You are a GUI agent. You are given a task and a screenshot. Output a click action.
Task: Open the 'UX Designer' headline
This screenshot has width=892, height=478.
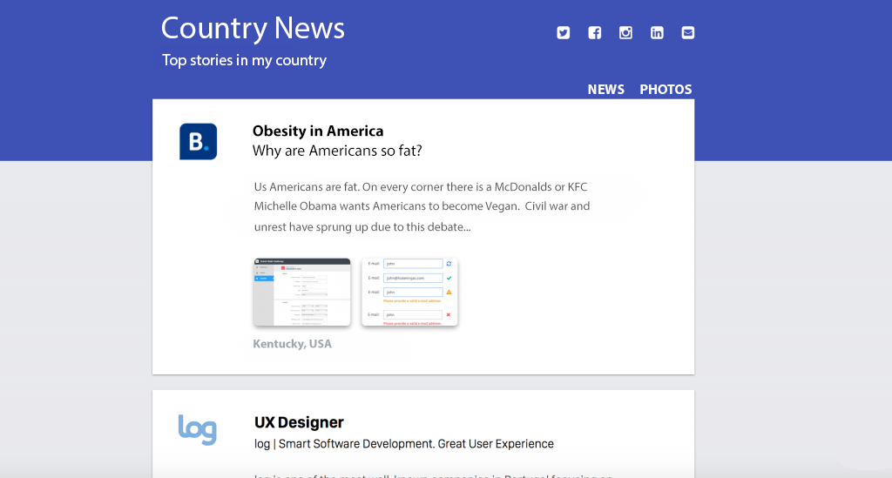click(x=299, y=422)
